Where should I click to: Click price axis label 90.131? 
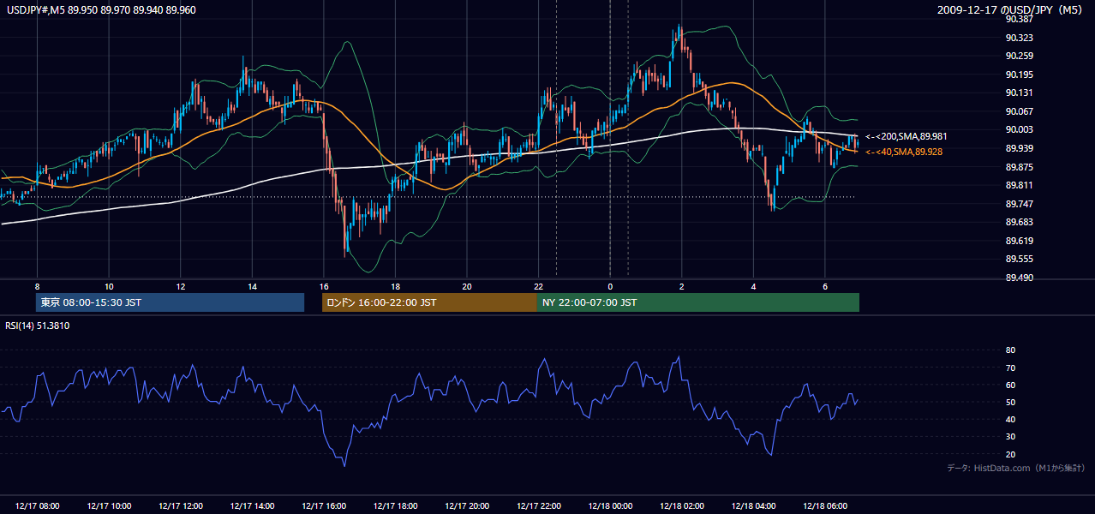[x=1019, y=93]
